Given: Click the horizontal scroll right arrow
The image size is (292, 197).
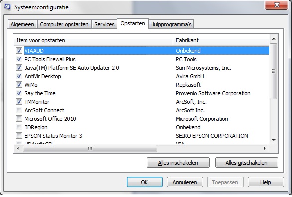Looking at the screenshot, I should [x=265, y=148].
